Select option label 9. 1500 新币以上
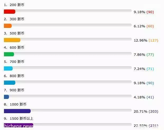This screenshot has width=164, height=130. (18, 118)
